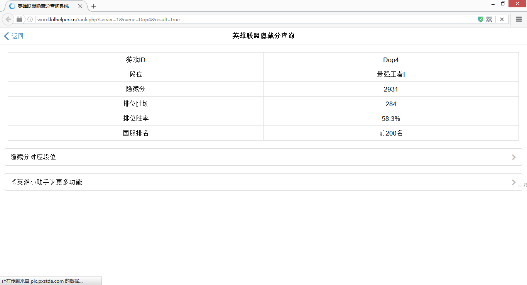
Task: Select the 前200名 ranking cell
Action: tap(391, 133)
